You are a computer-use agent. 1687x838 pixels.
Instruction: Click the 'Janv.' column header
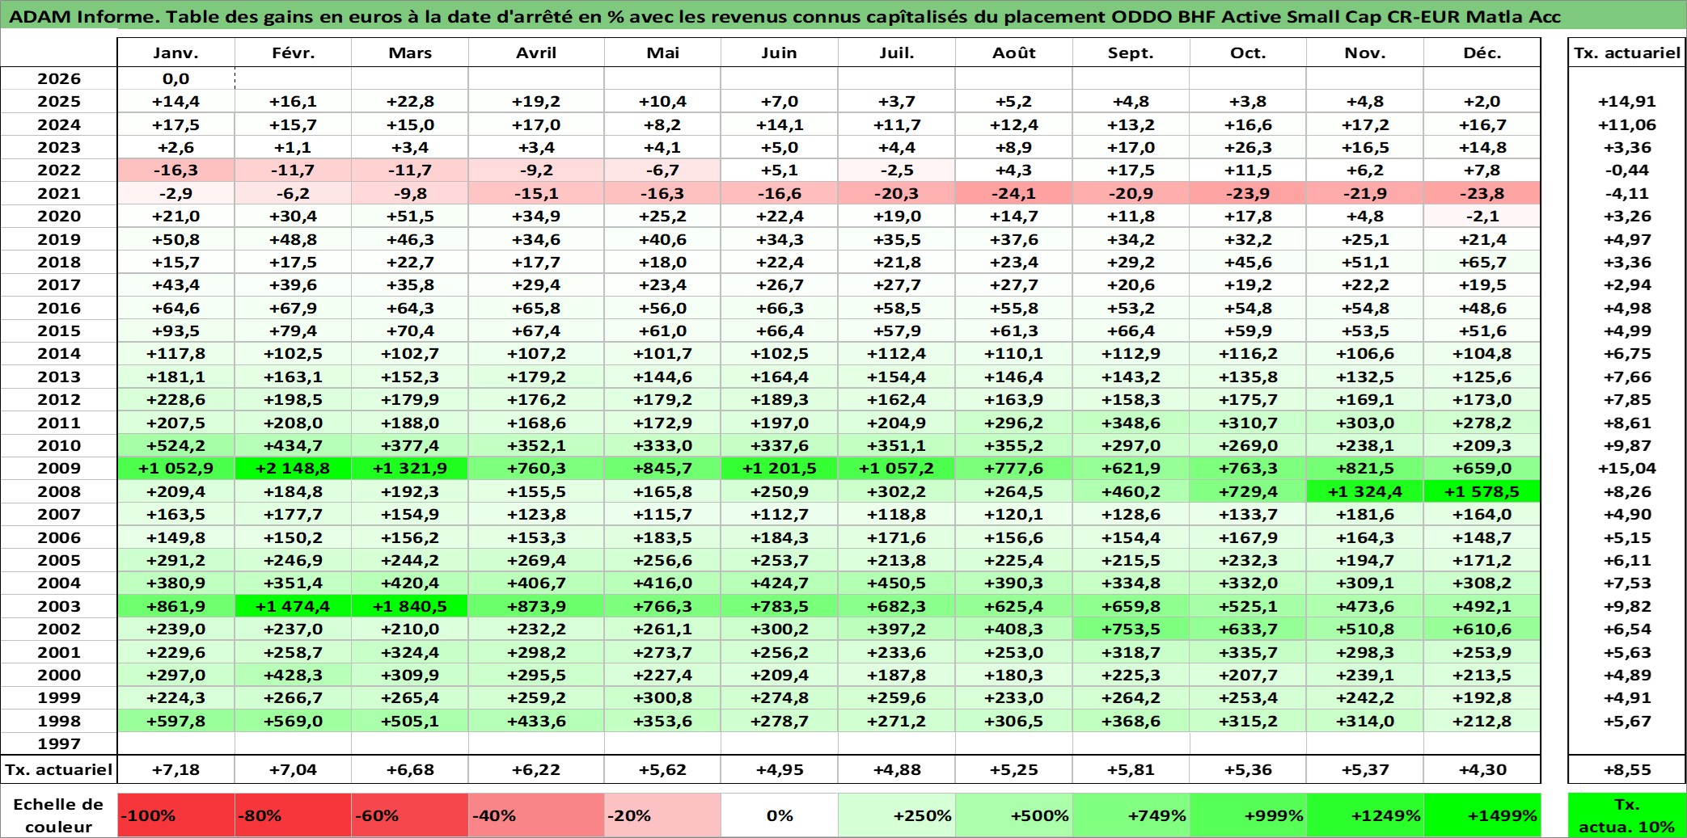click(176, 53)
